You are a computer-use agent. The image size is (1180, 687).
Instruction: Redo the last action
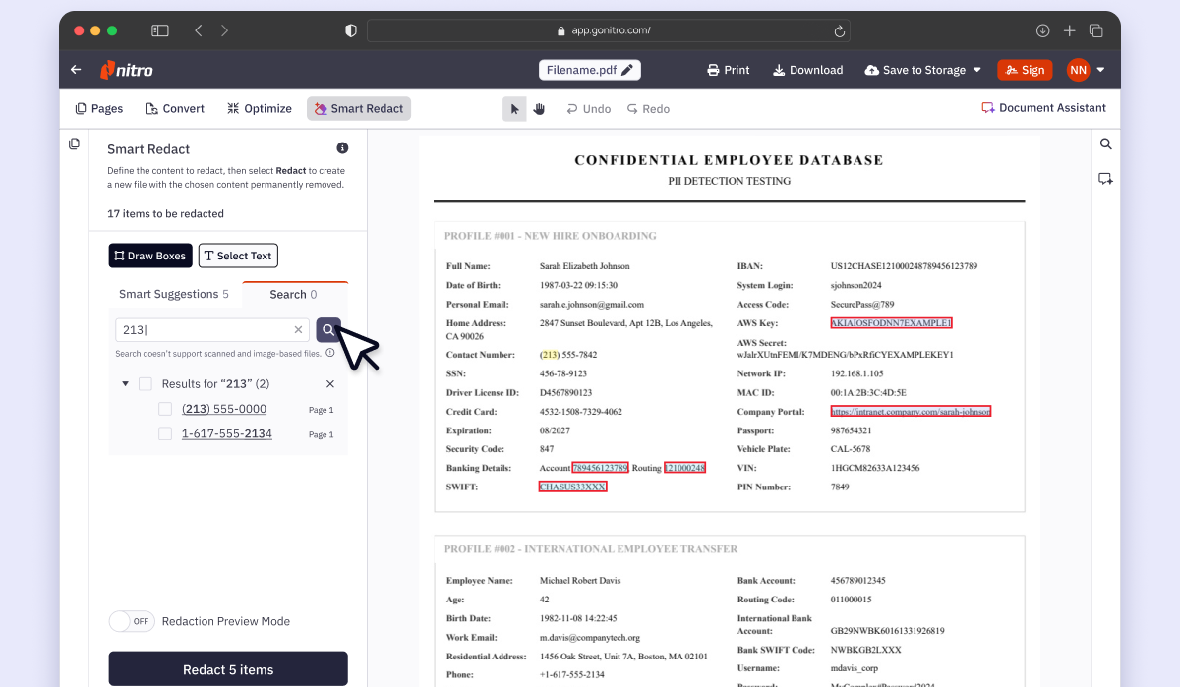pos(649,109)
